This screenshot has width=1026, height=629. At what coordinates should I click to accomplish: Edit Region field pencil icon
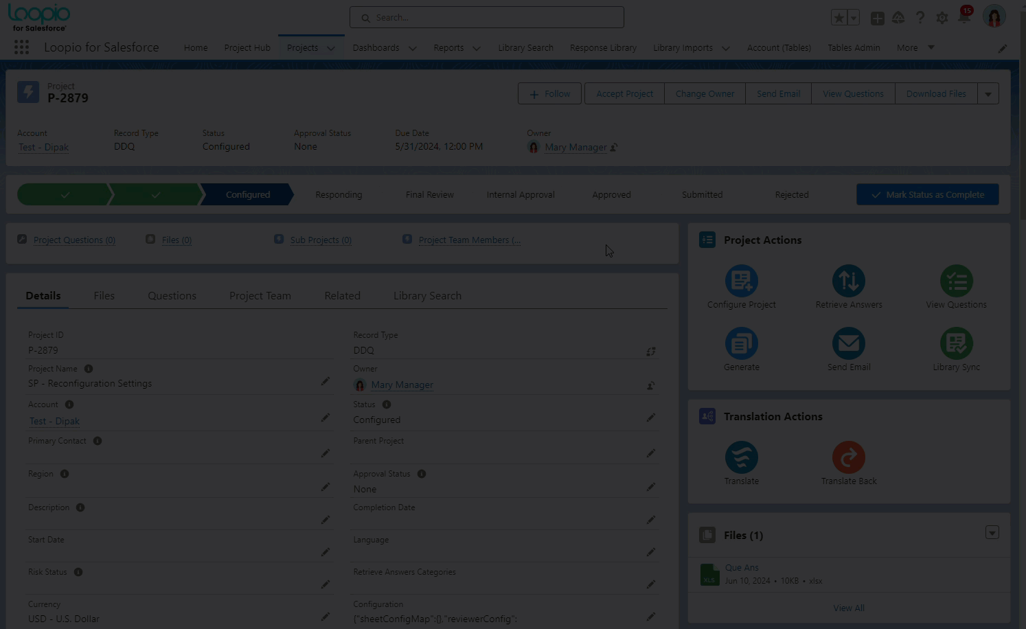point(326,487)
